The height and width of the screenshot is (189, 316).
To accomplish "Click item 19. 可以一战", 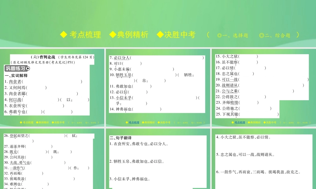I will point(227,79).
